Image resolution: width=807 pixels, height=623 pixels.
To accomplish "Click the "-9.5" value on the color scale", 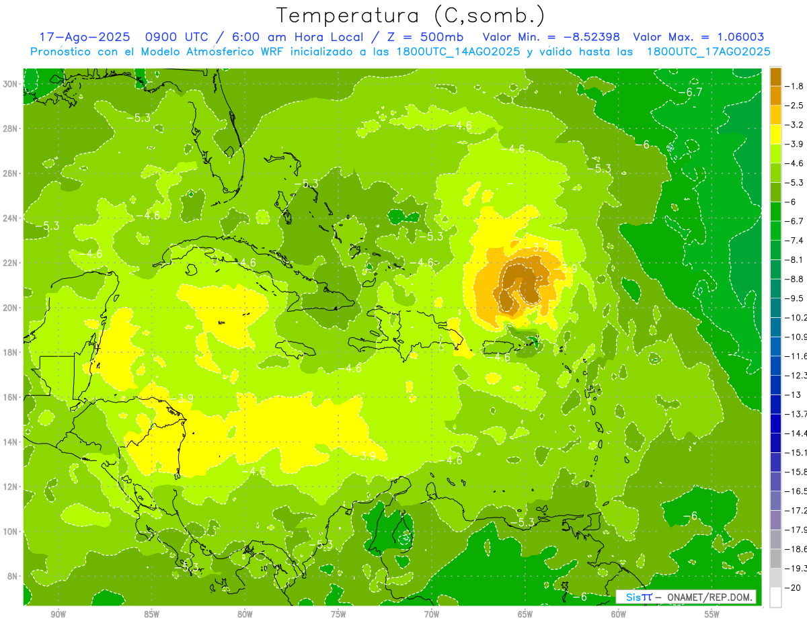I will pyautogui.click(x=795, y=298).
